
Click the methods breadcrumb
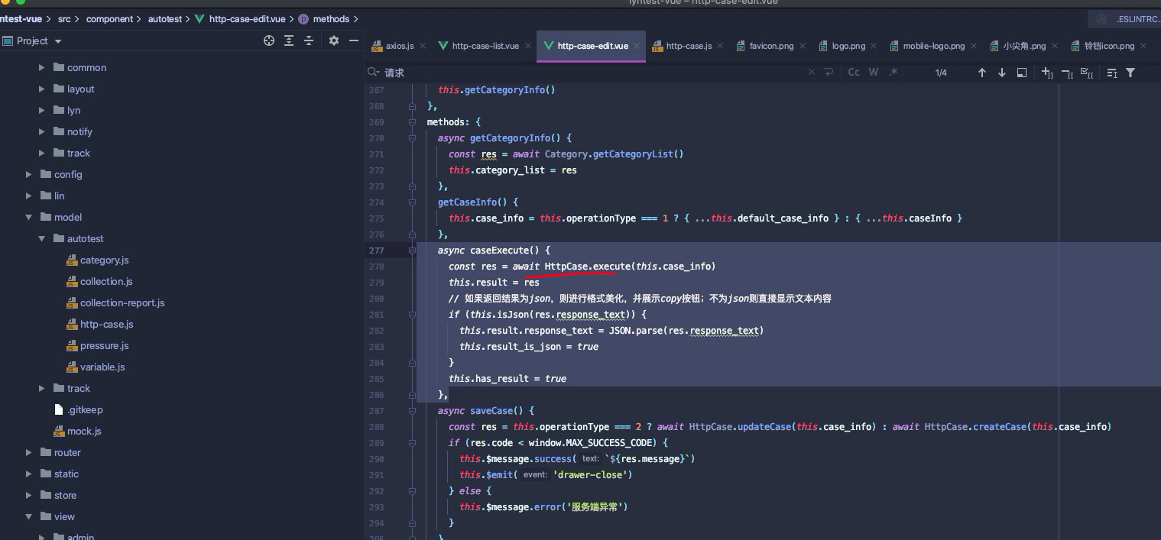coord(331,19)
